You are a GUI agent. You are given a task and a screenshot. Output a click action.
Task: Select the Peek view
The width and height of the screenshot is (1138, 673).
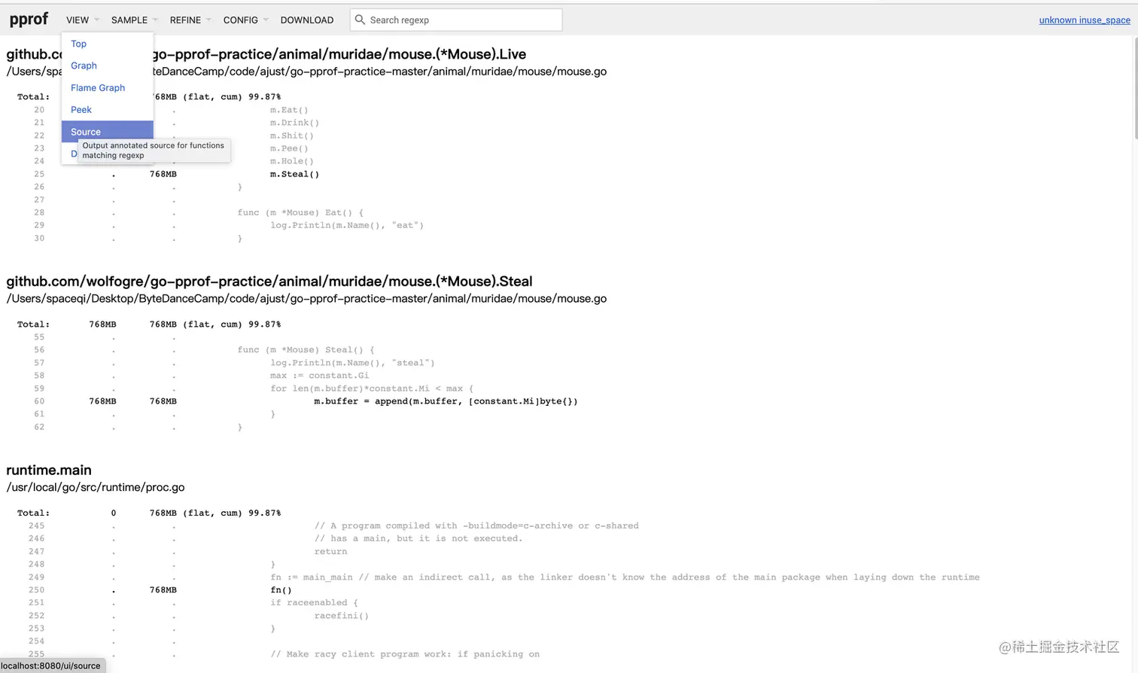tap(81, 109)
